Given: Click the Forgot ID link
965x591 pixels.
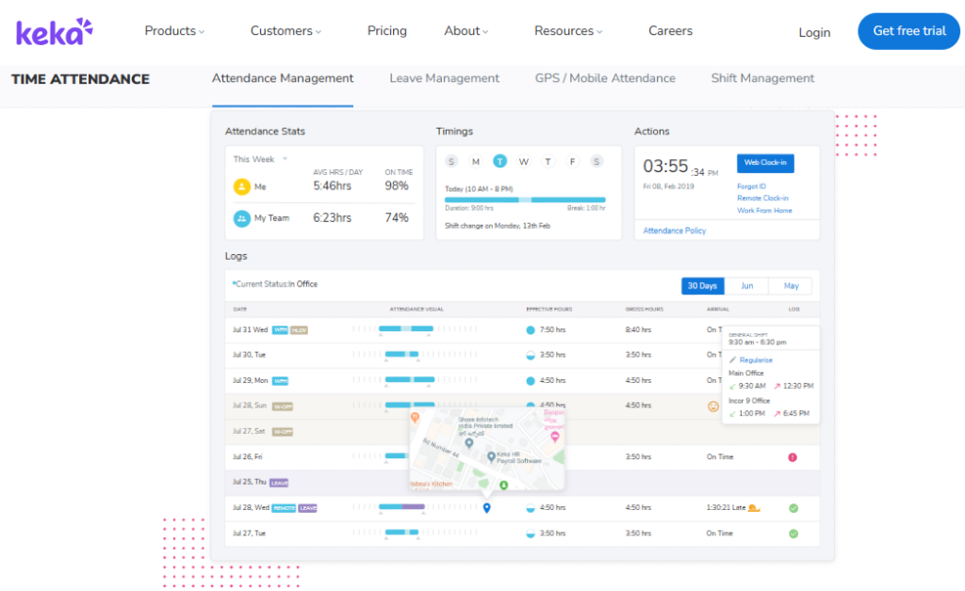Looking at the screenshot, I should coord(751,186).
